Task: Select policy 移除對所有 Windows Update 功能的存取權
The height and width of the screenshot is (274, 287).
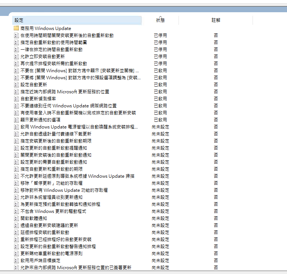Action: coord(64,190)
